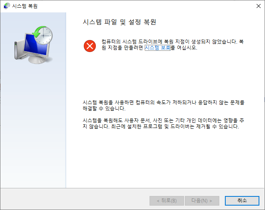The width and height of the screenshot is (265, 210).
Task: Click the disabled 뒤로(B) button
Action: pyautogui.click(x=167, y=200)
